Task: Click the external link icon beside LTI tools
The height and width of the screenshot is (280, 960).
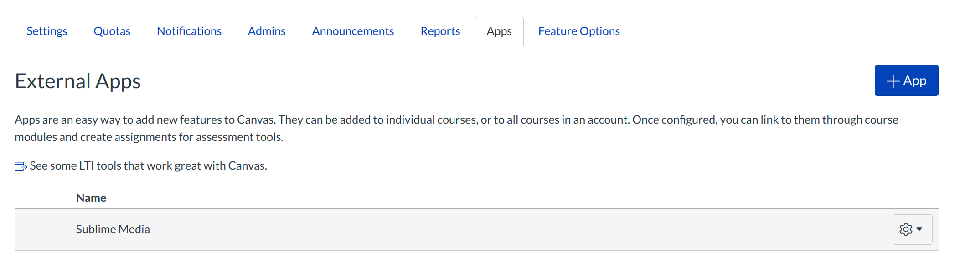Action: pyautogui.click(x=21, y=166)
